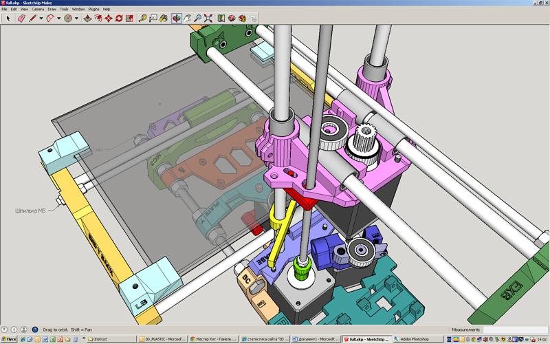The height and width of the screenshot is (344, 550).
Task: Pick the Tape Measure tool
Action: 142,19
